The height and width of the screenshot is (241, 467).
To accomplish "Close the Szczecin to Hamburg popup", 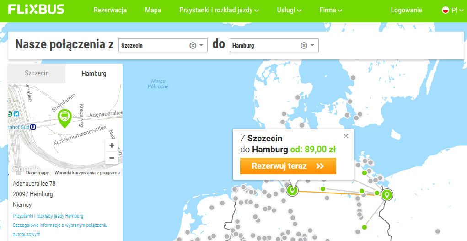I will tap(346, 136).
